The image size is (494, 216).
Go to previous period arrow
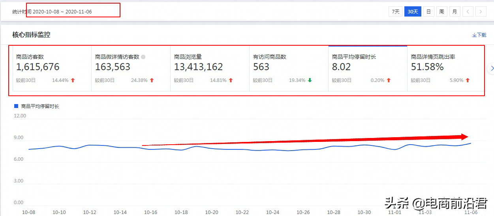pyautogui.click(x=468, y=12)
